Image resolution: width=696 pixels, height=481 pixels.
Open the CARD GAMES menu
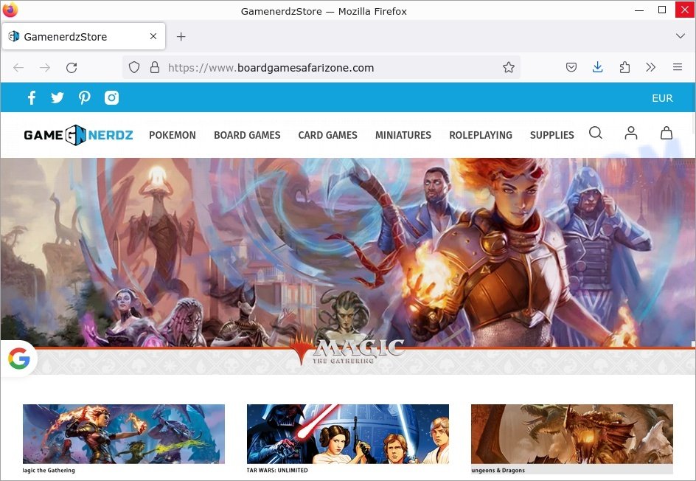(327, 135)
